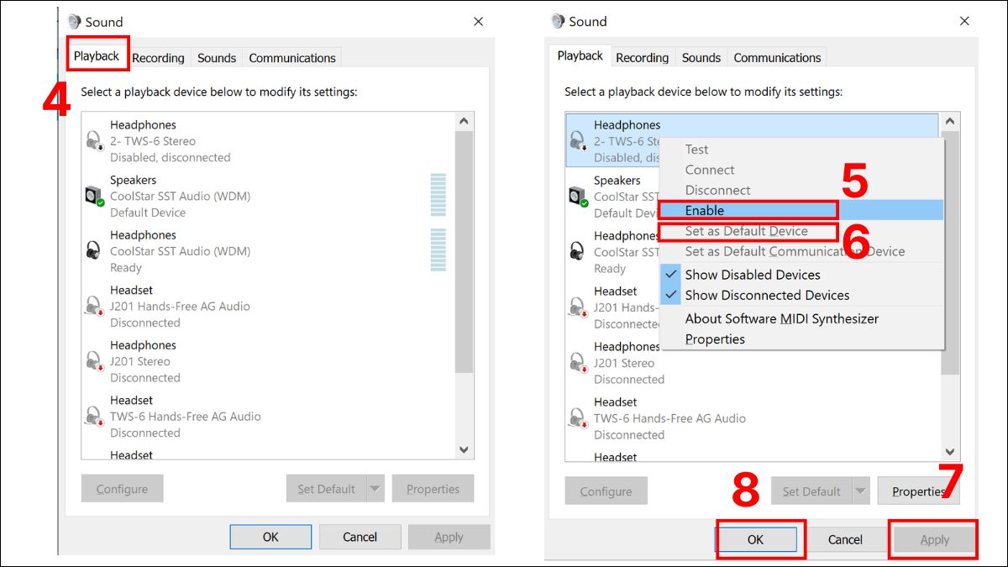Open Set Default dropdown arrow in right window
Screen dimensions: 1008x567
point(860,491)
